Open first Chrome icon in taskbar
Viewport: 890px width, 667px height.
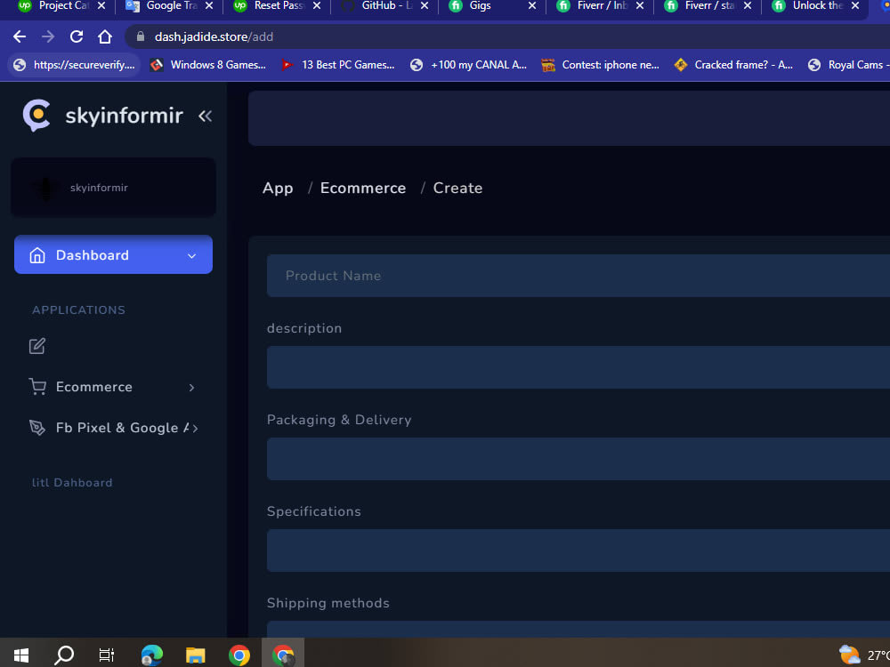[239, 655]
